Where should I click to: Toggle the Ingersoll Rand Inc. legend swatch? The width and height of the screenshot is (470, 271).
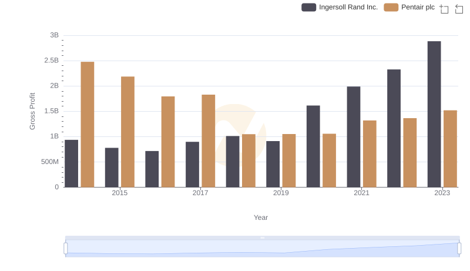tap(308, 7)
